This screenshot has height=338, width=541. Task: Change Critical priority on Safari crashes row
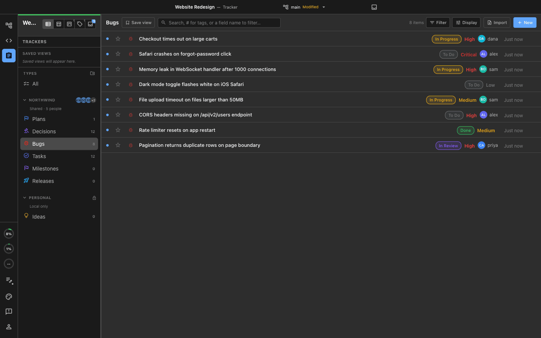point(468,54)
